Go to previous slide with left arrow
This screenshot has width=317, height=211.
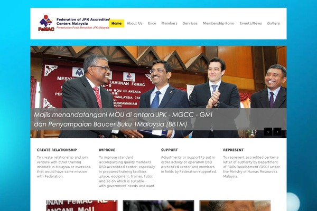268,132
